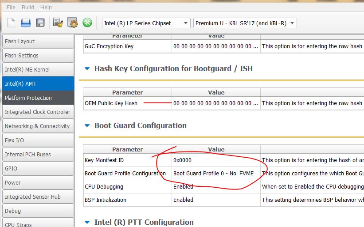Edit the Key Manifest ID value field

click(x=215, y=160)
